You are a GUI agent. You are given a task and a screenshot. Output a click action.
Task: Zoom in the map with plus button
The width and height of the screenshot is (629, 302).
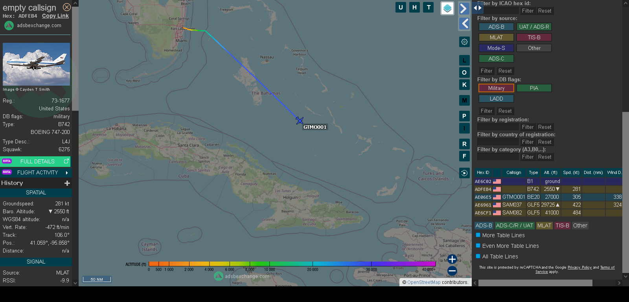[452, 259]
